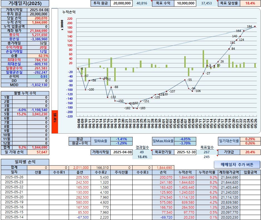The width and height of the screenshot is (261, 220).
Task: Click the 1,114,120 누적손익 value for 2025-05-20
Action: pyautogui.click(x=185, y=197)
